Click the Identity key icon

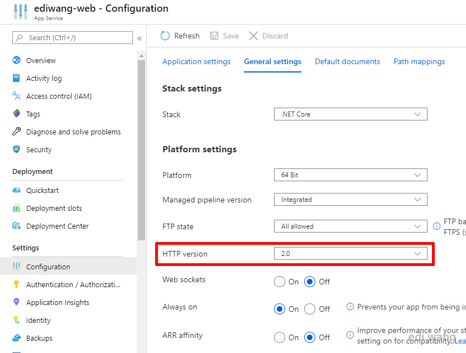click(x=17, y=320)
